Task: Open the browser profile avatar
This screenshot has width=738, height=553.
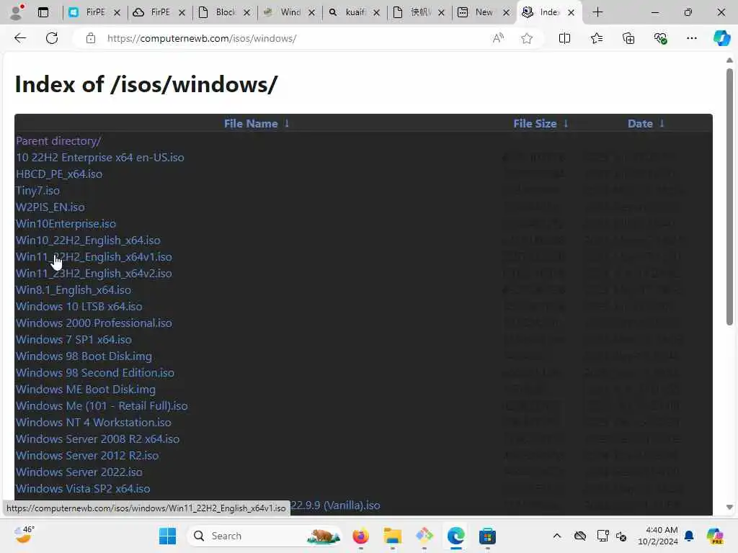Action: coord(17,12)
